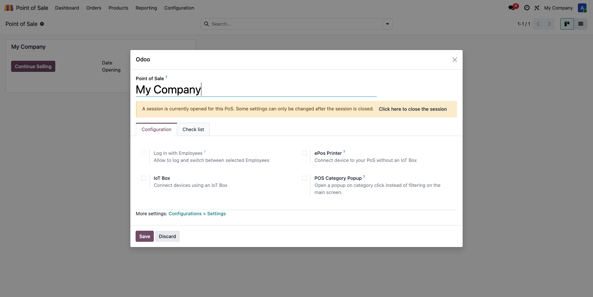Click the search magnifier icon
This screenshot has width=593, height=297.
click(206, 24)
